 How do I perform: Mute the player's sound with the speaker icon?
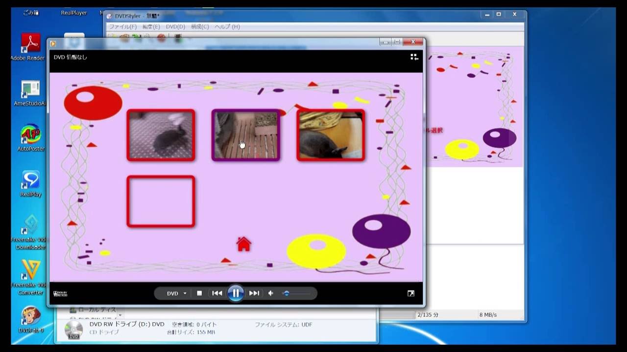[271, 293]
